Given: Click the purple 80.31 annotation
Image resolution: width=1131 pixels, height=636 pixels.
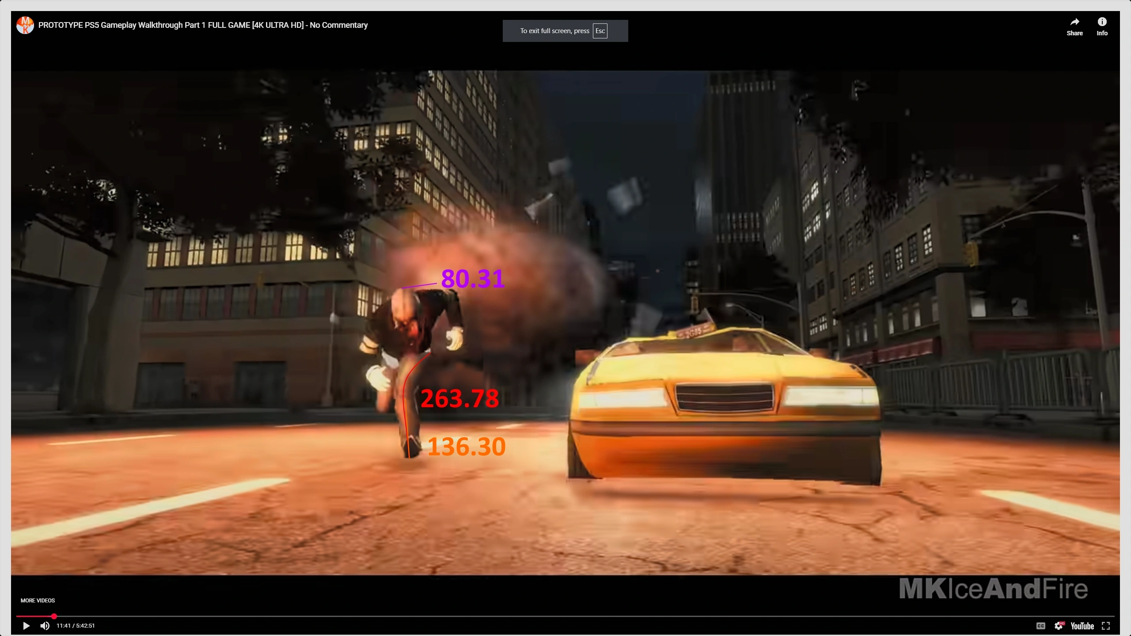Looking at the screenshot, I should [x=473, y=279].
